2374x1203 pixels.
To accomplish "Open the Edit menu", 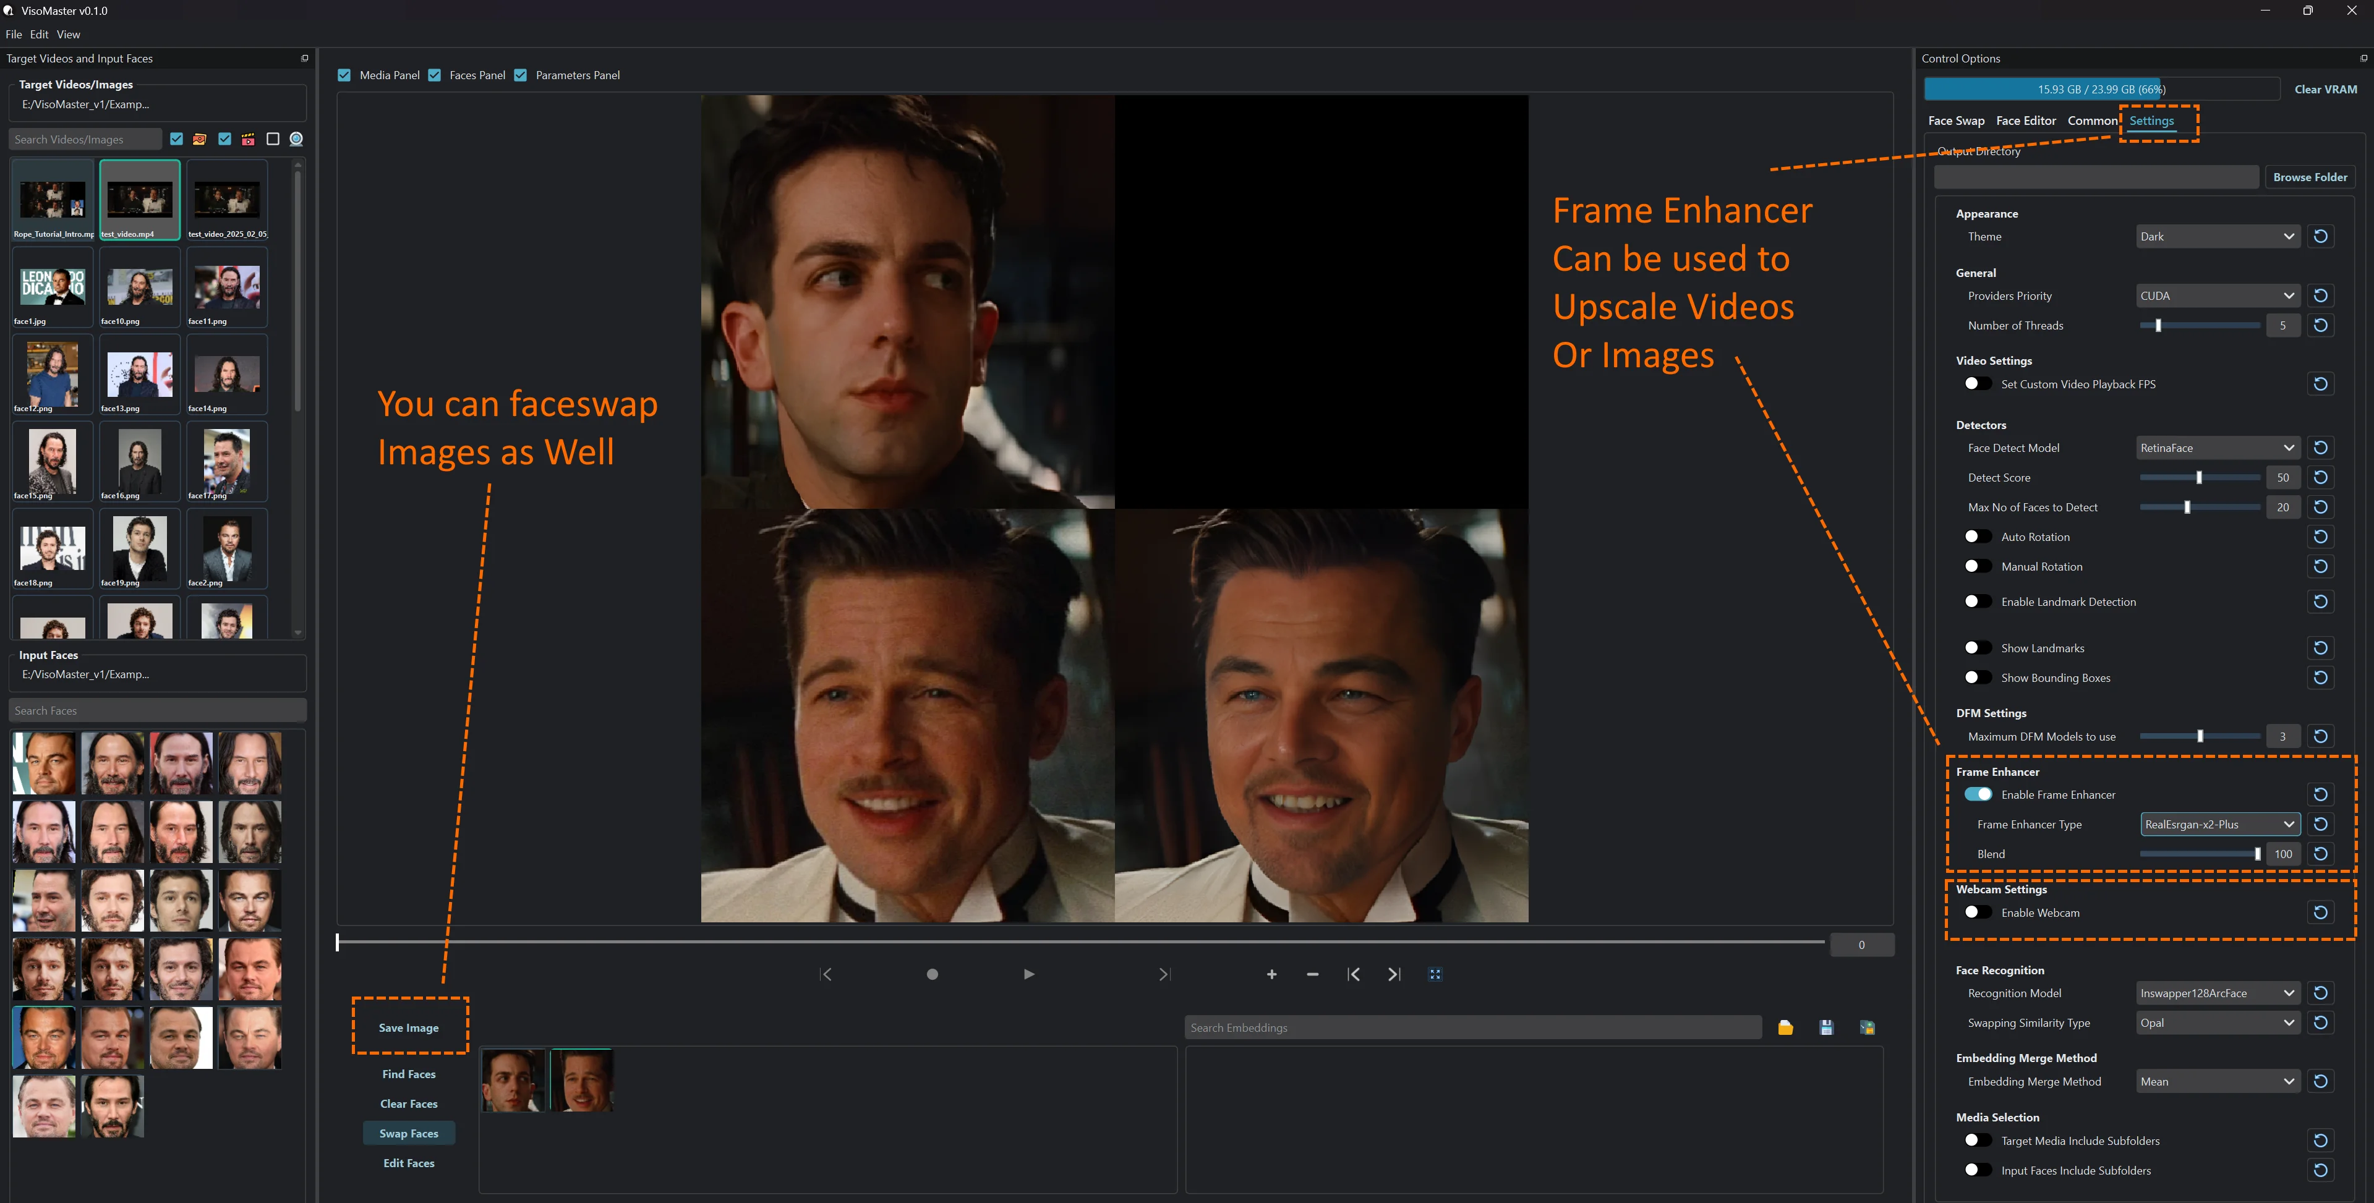I will tap(40, 34).
